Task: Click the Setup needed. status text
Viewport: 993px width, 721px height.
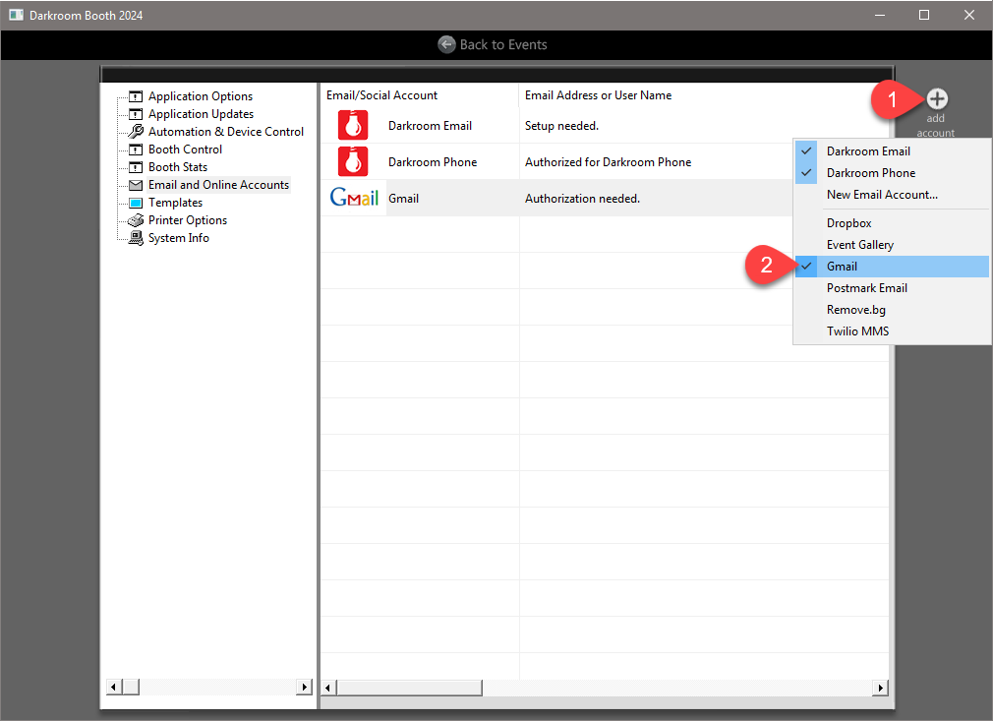Action: 561,126
